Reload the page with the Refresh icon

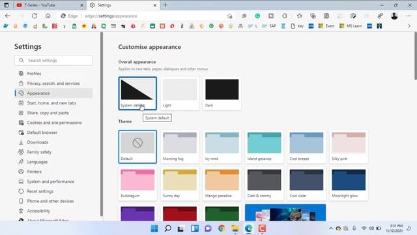[x=35, y=16]
